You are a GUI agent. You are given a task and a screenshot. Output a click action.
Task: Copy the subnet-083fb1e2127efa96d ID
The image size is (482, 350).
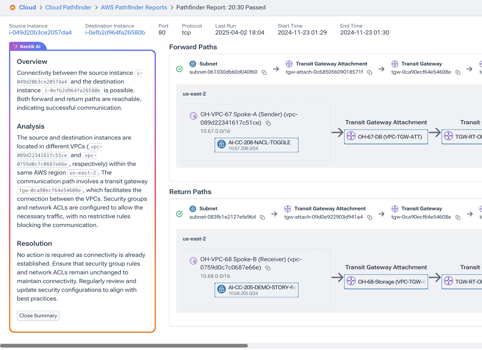(x=262, y=218)
